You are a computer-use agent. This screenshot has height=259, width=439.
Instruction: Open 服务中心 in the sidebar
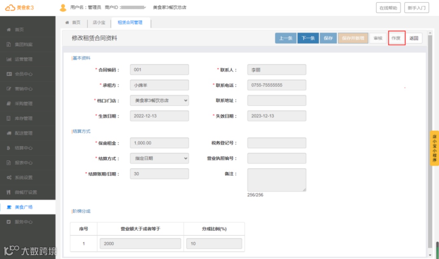28,222
